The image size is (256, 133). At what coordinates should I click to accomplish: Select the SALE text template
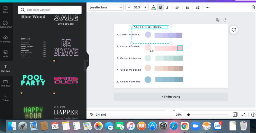(66, 19)
